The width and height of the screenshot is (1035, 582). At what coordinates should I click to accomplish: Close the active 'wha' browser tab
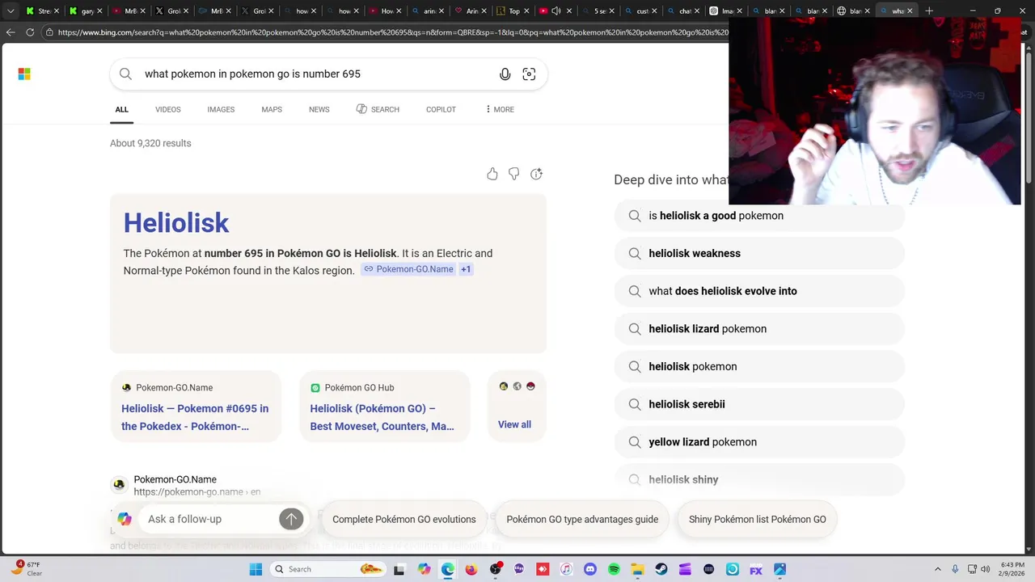910,11
